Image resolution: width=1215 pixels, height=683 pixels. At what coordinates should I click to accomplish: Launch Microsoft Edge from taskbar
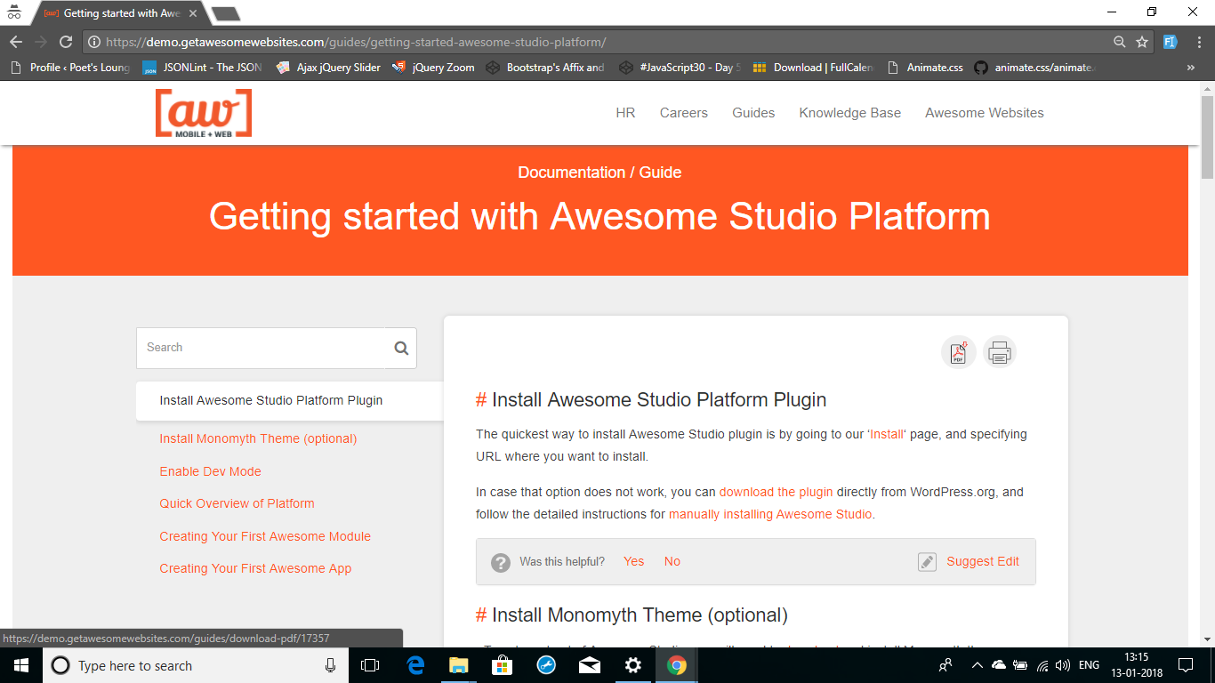(415, 665)
